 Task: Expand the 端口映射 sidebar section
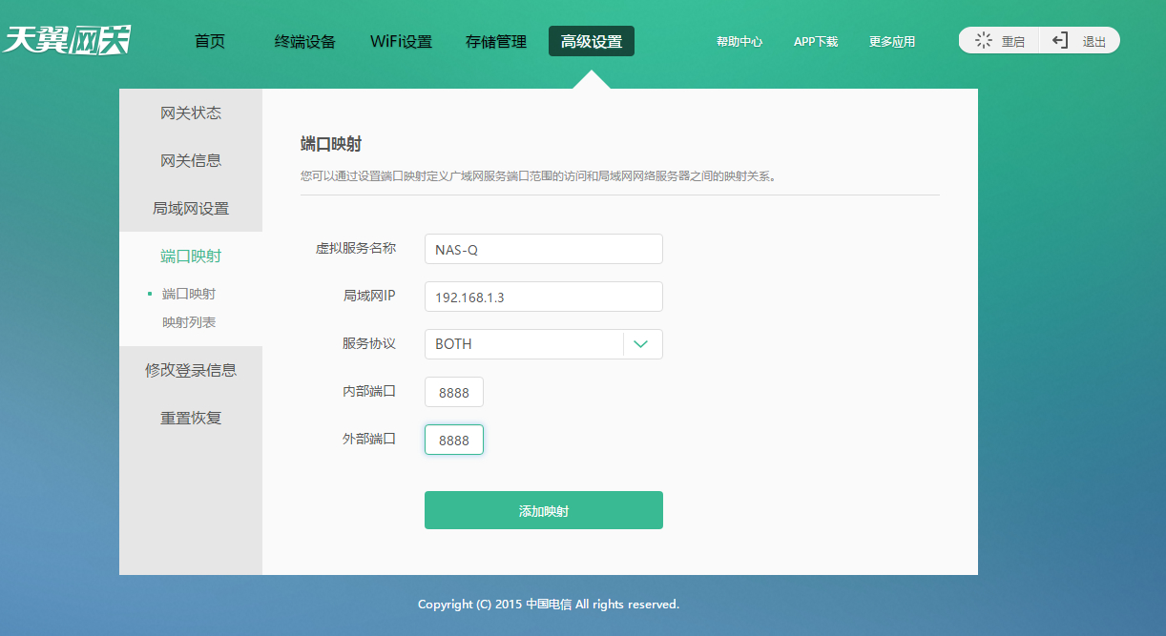[x=191, y=256]
